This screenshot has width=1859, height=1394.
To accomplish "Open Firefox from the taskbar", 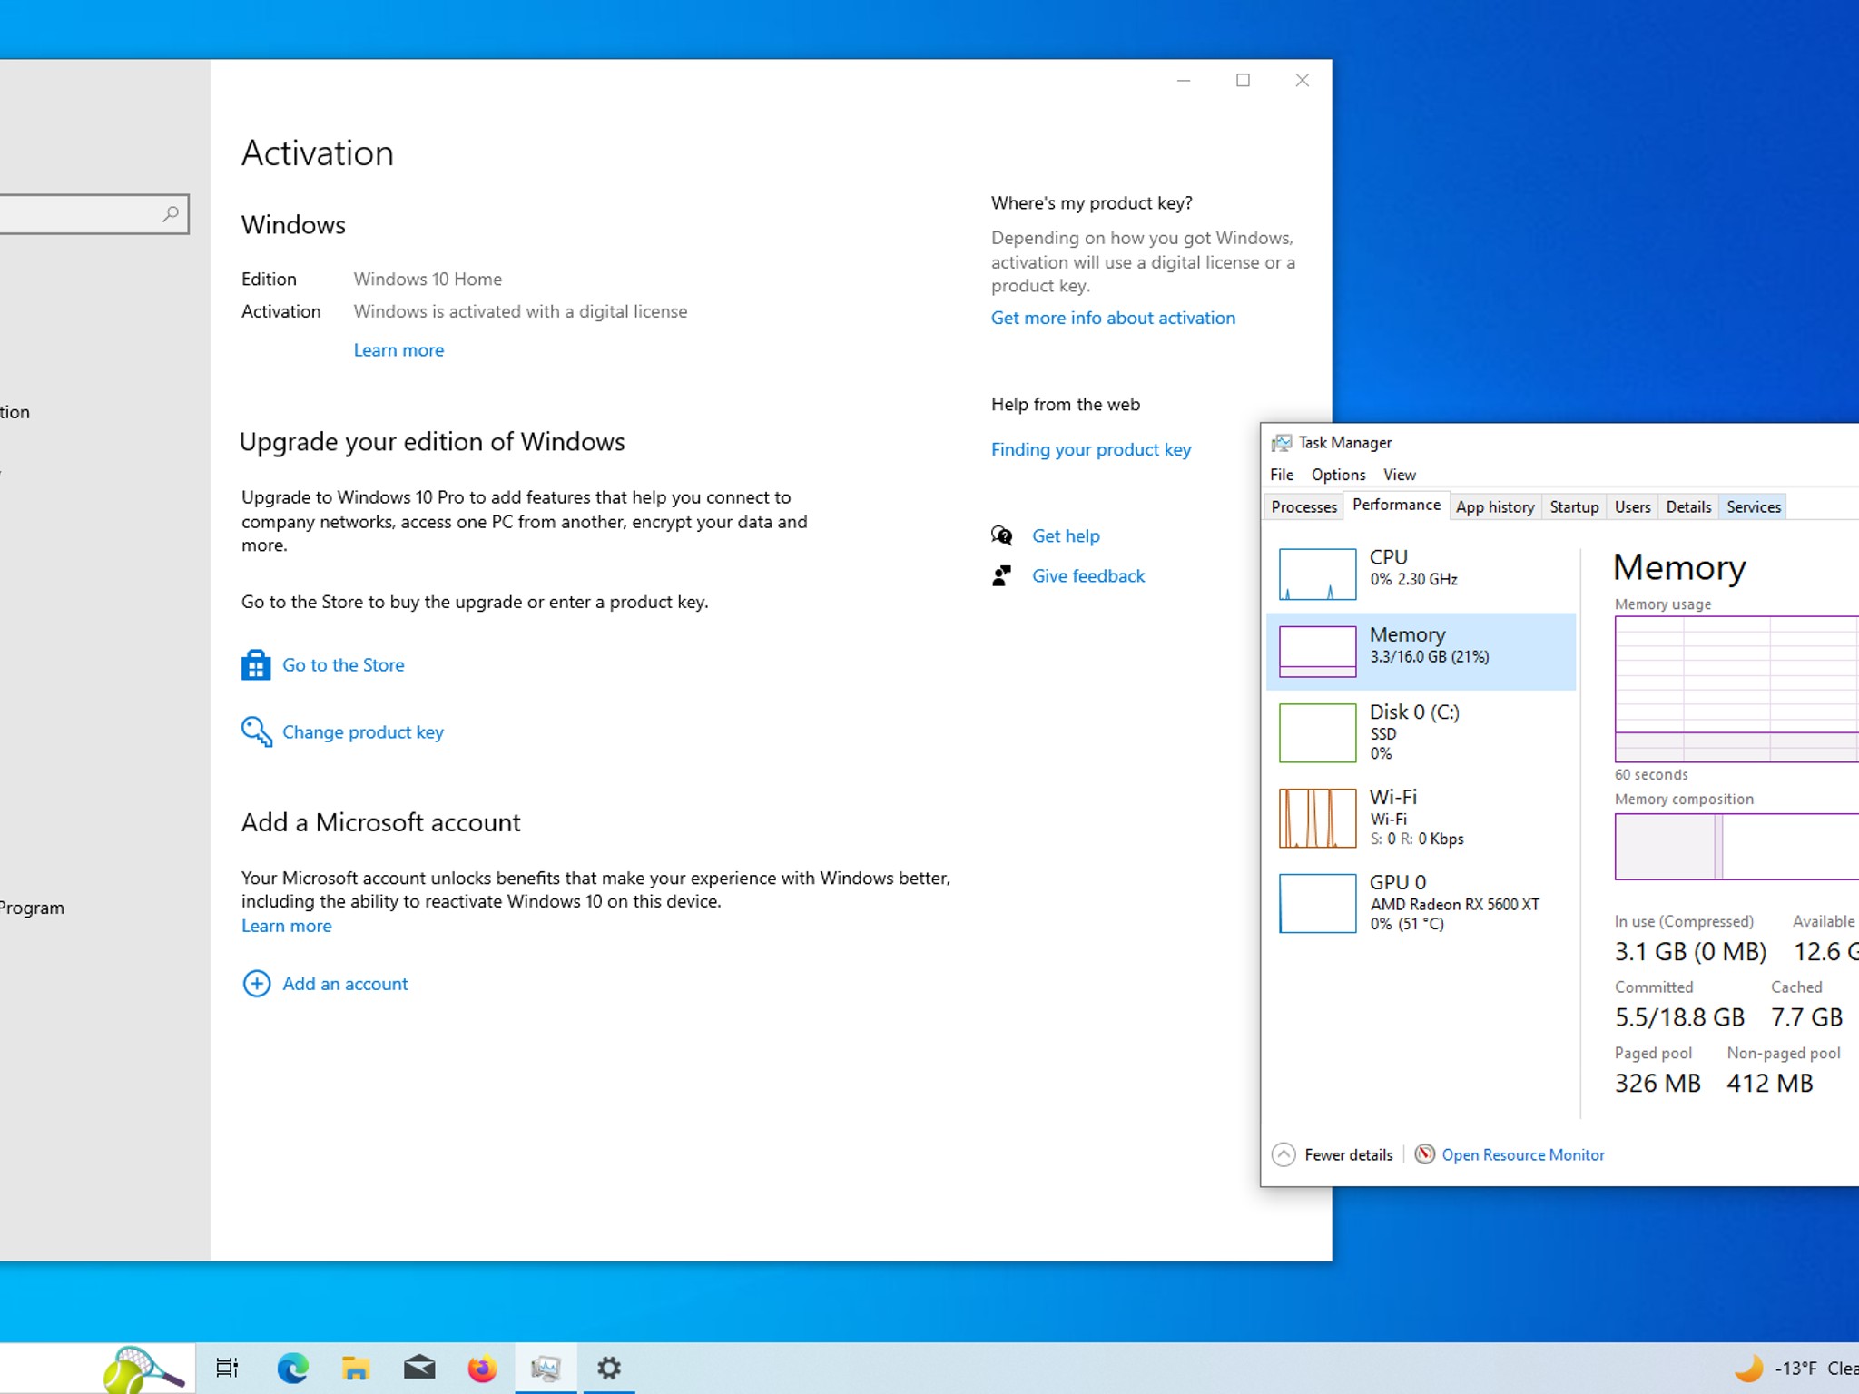I will click(482, 1368).
